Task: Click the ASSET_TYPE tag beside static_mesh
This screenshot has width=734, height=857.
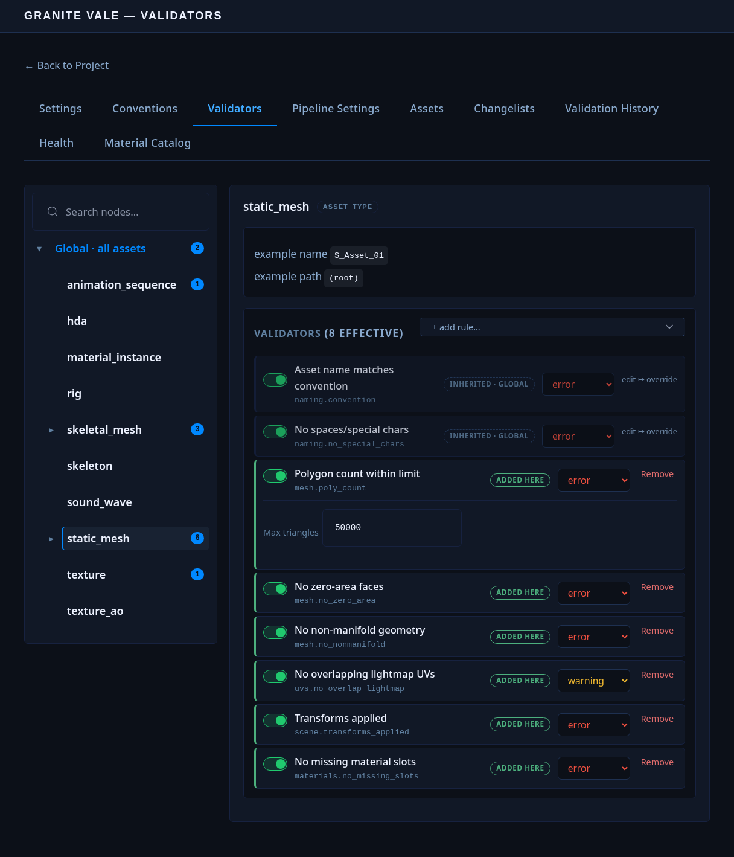Action: point(347,207)
